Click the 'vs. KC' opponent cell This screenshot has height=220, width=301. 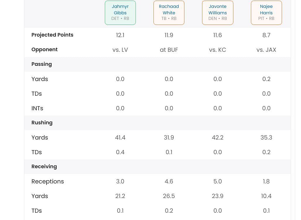pos(218,50)
